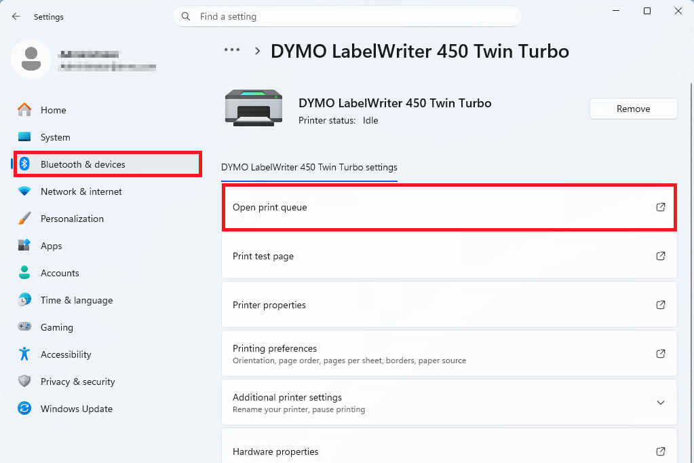694x463 pixels.
Task: Open print queue
Action: [x=449, y=207]
